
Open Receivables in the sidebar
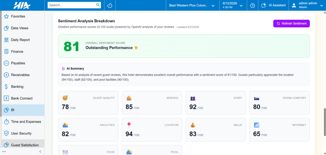(x=23, y=75)
